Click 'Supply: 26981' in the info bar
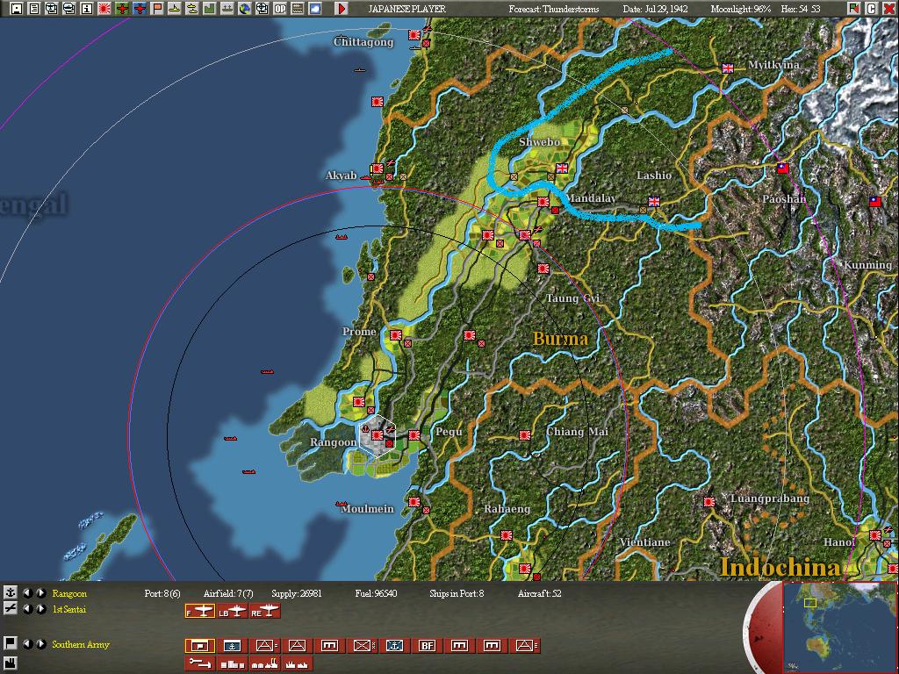This screenshot has width=899, height=674. [297, 593]
